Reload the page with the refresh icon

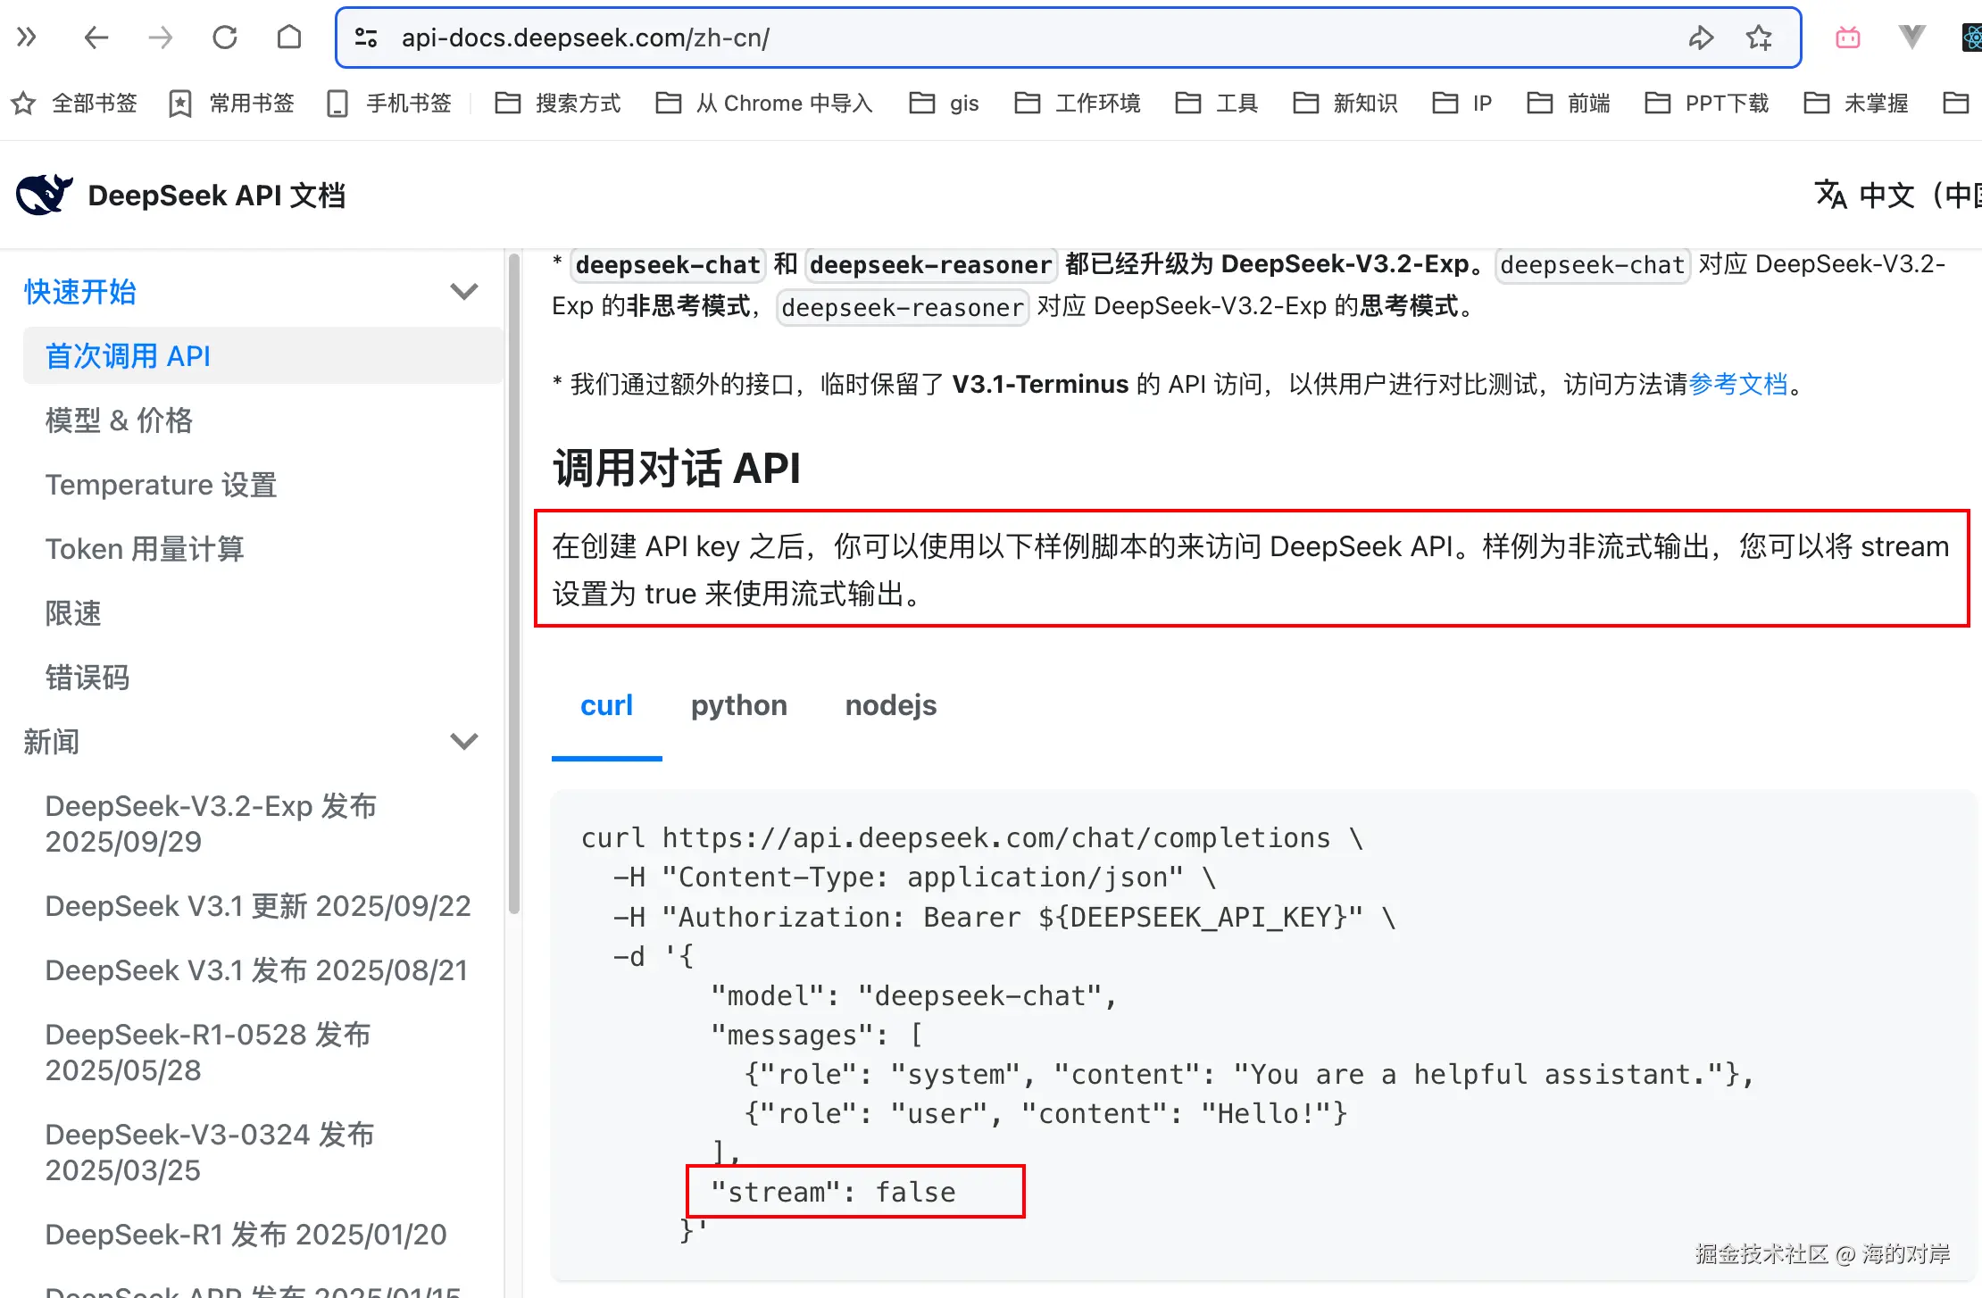[225, 37]
